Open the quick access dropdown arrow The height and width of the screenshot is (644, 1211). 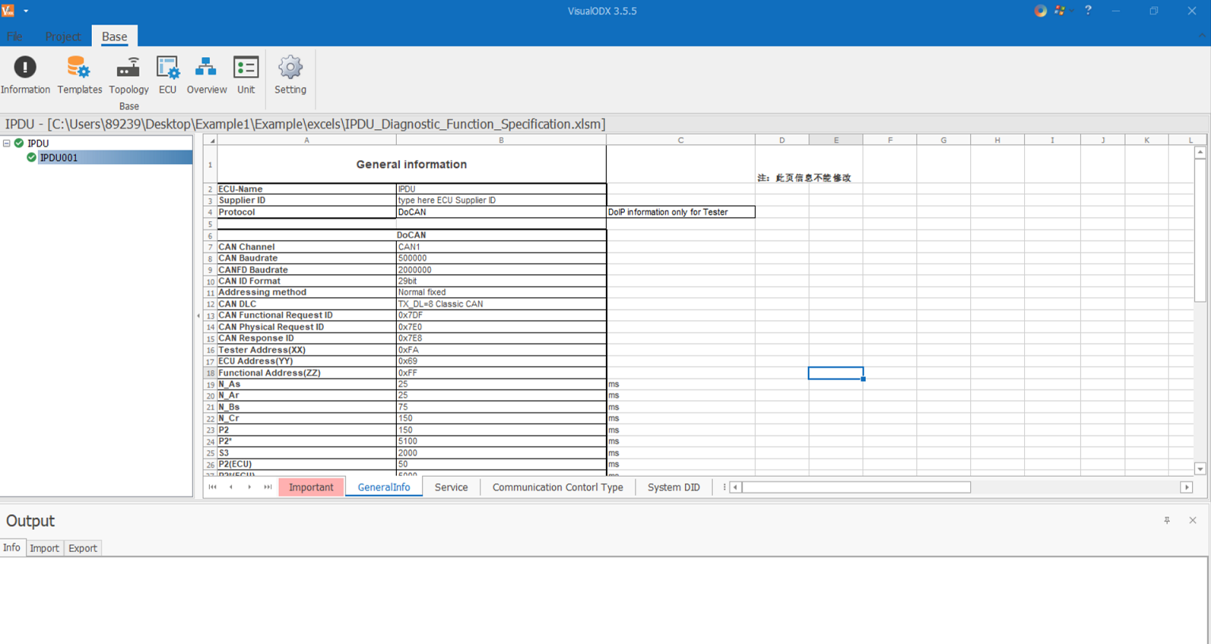coord(26,11)
